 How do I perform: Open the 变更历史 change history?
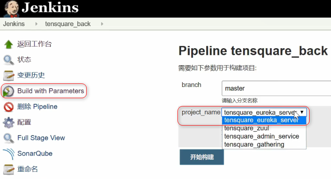[x=31, y=75]
